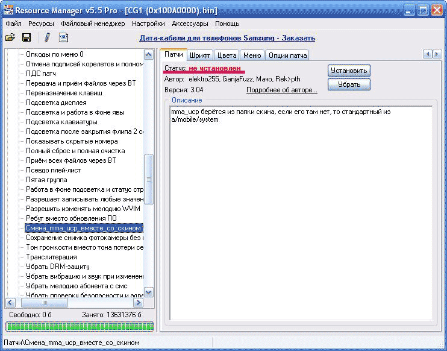The image size is (447, 351).
Task: Select the Транслитерация patch
Action: coord(51,257)
